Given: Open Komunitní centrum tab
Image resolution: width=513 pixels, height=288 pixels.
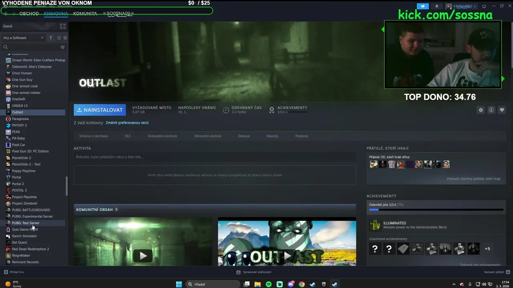Looking at the screenshot, I should pyautogui.click(x=162, y=136).
